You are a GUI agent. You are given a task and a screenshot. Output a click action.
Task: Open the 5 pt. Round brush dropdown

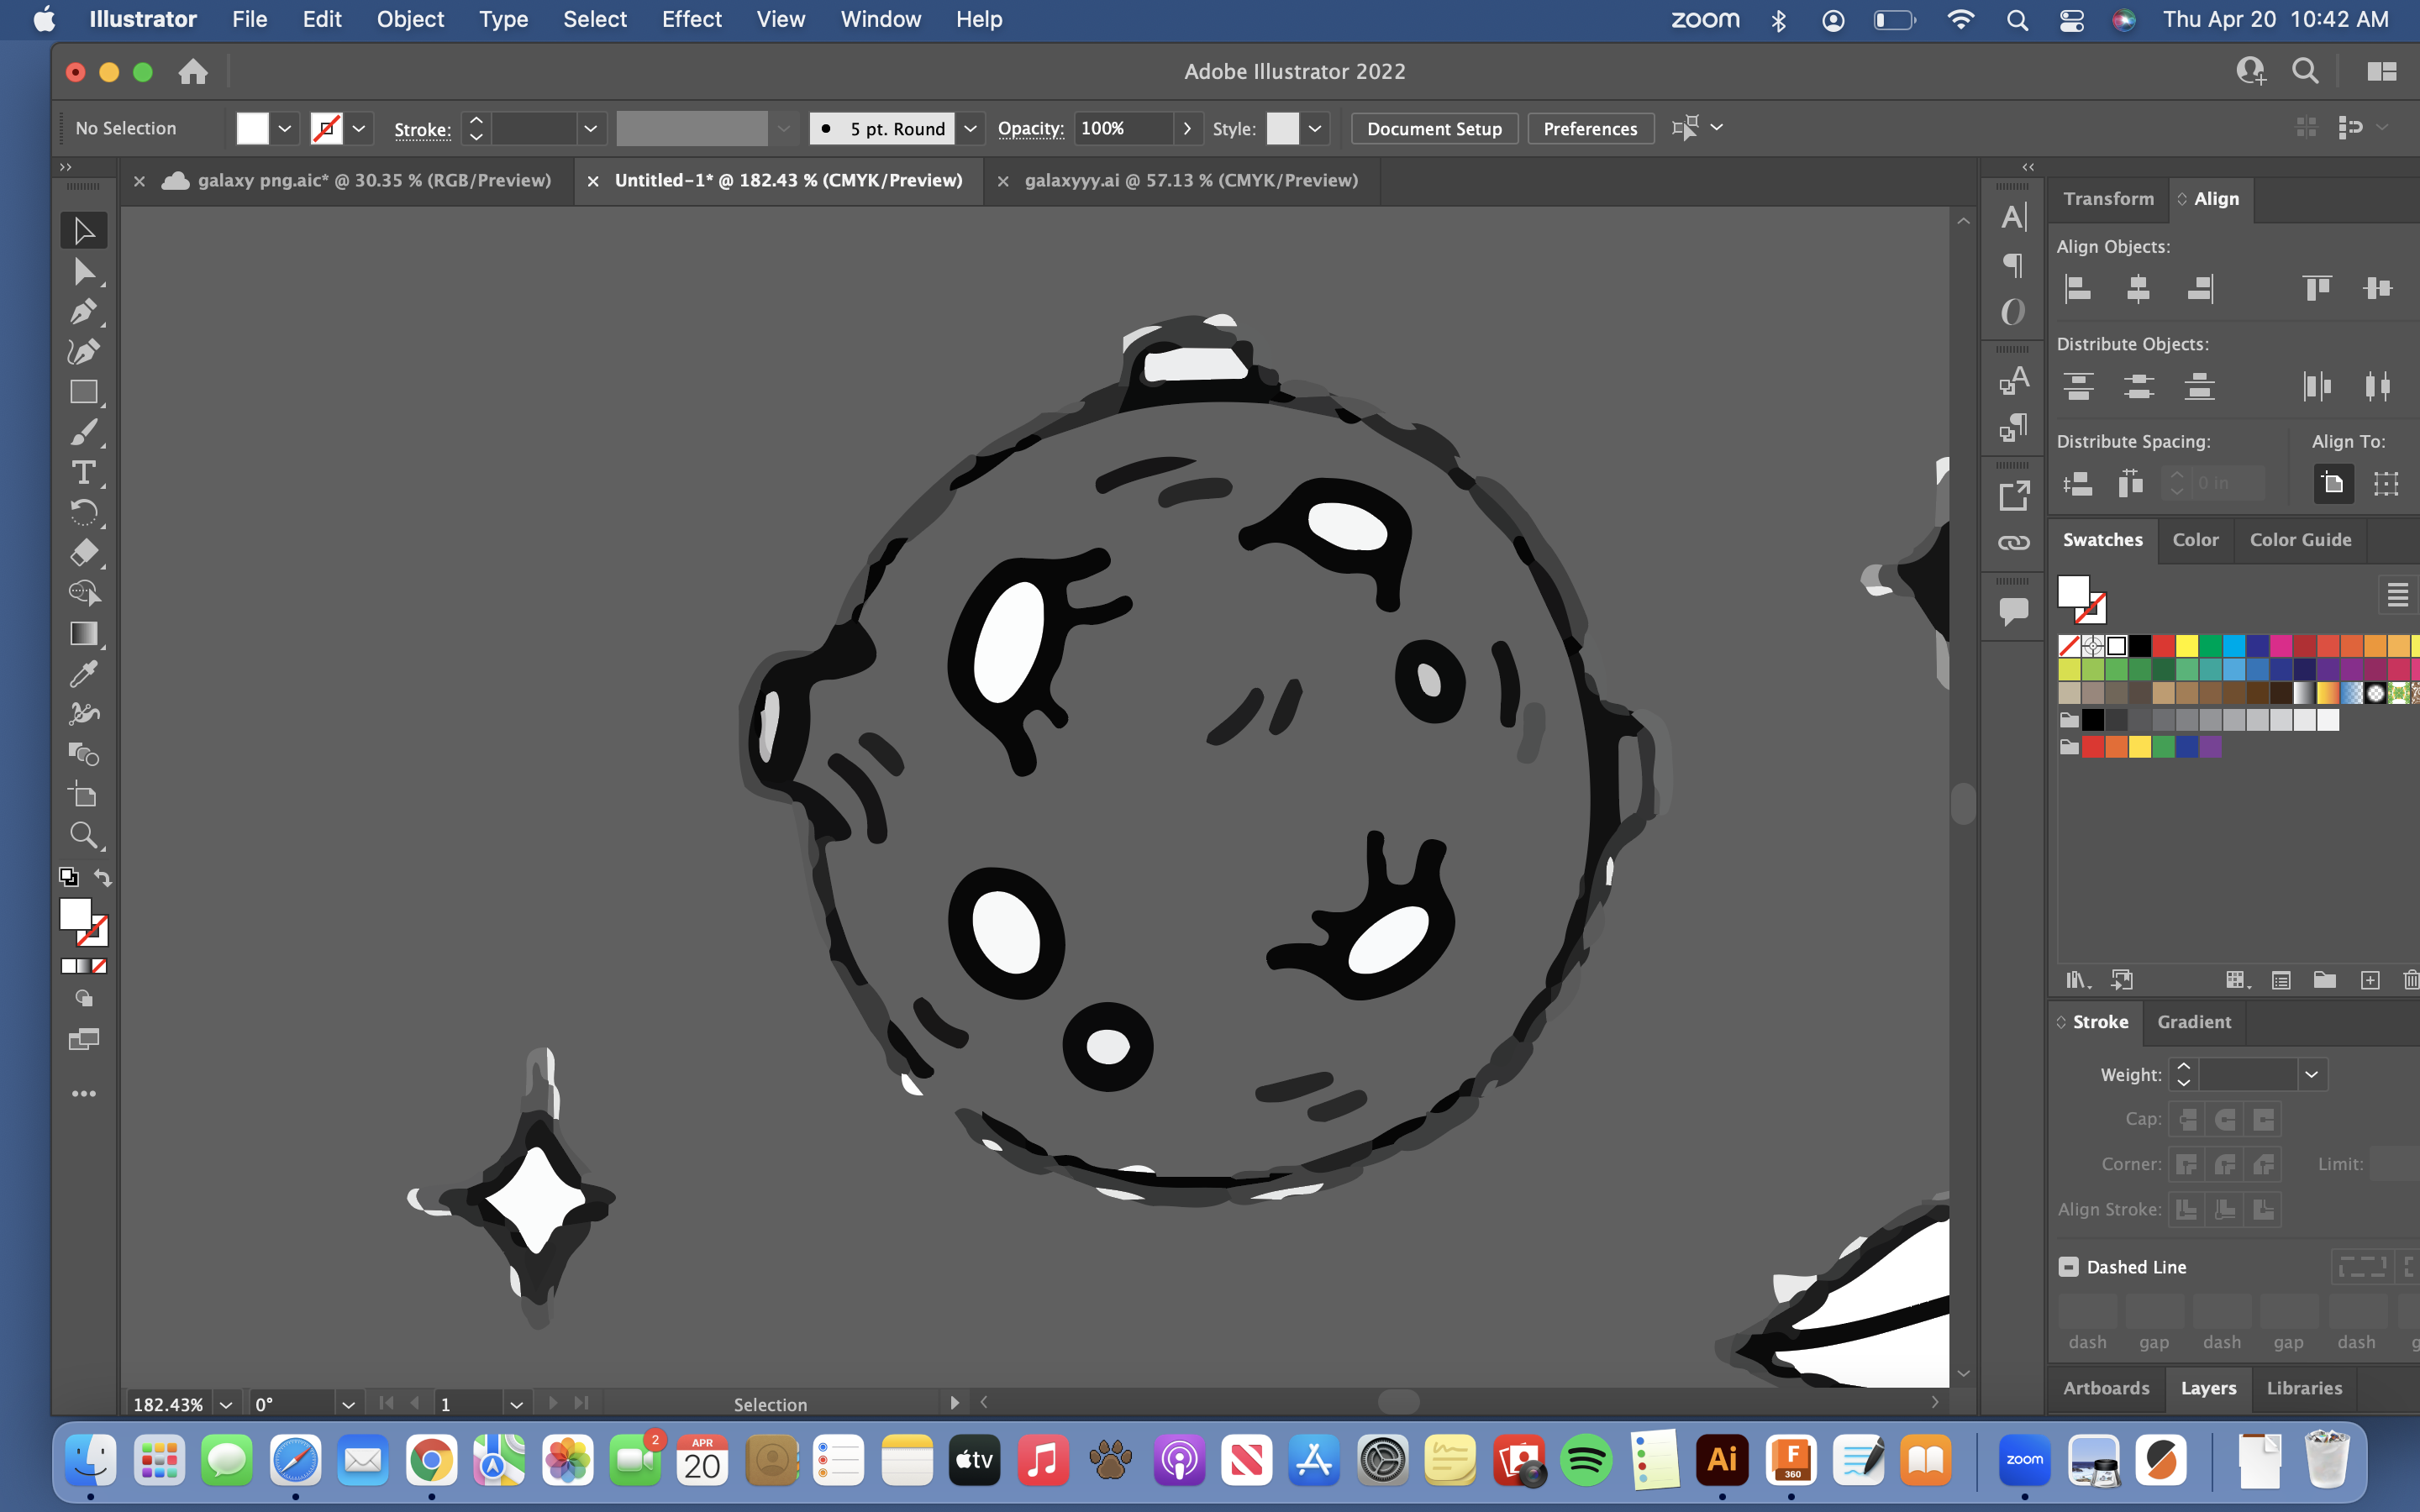970,128
